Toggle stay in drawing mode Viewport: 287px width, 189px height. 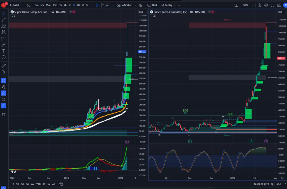coord(3,87)
